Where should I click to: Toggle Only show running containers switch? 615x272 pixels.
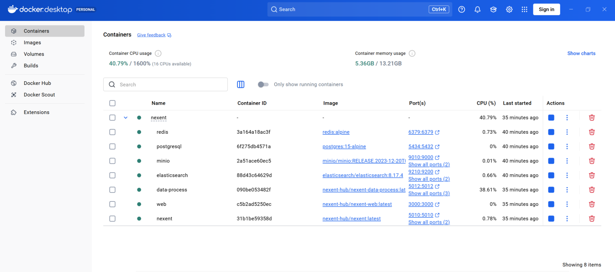coord(263,84)
